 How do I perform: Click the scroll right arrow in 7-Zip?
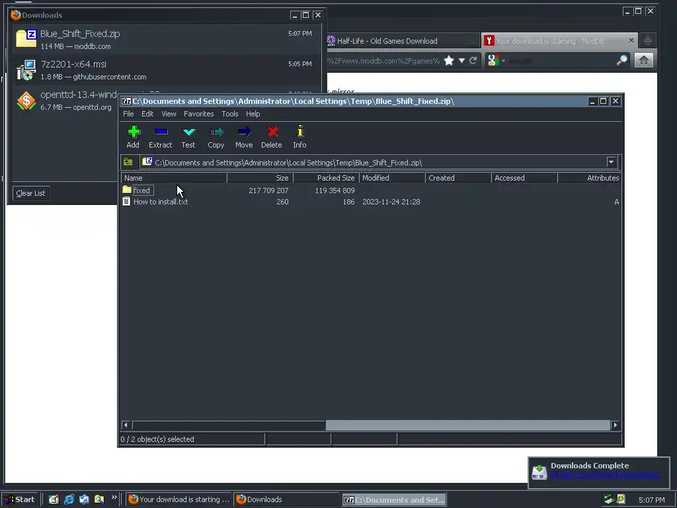[616, 425]
